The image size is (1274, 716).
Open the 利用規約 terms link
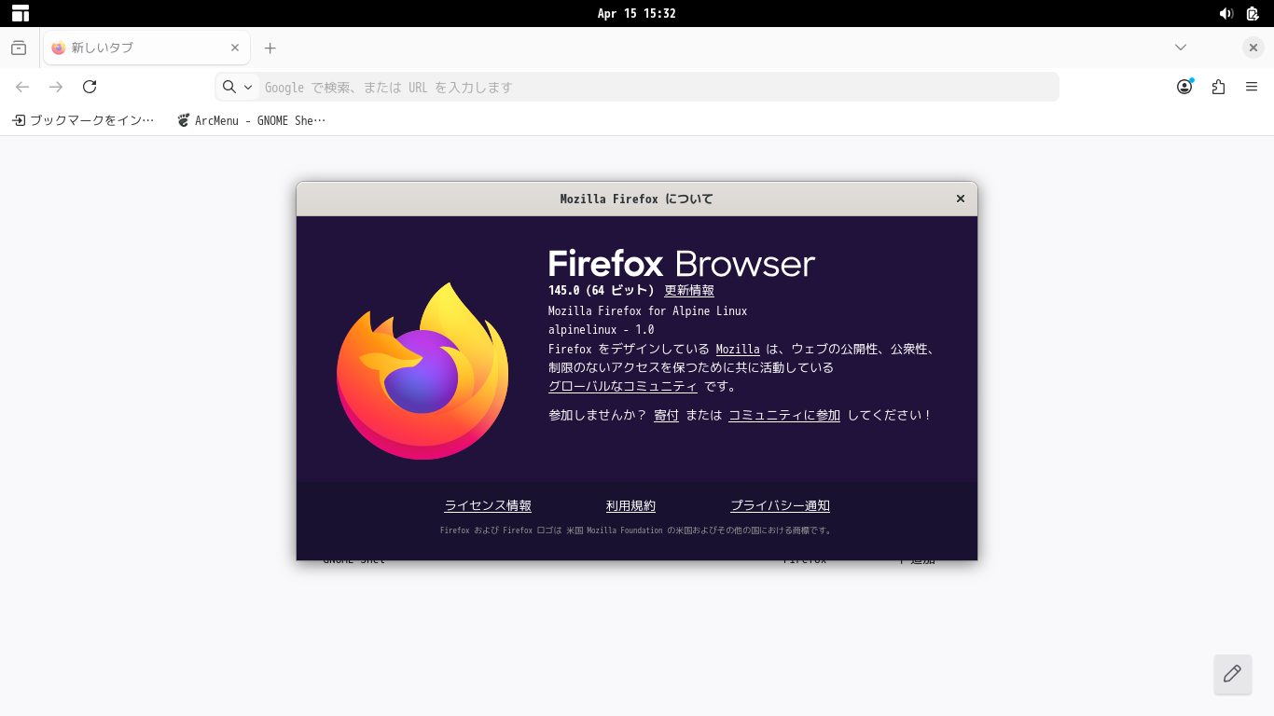(630, 505)
